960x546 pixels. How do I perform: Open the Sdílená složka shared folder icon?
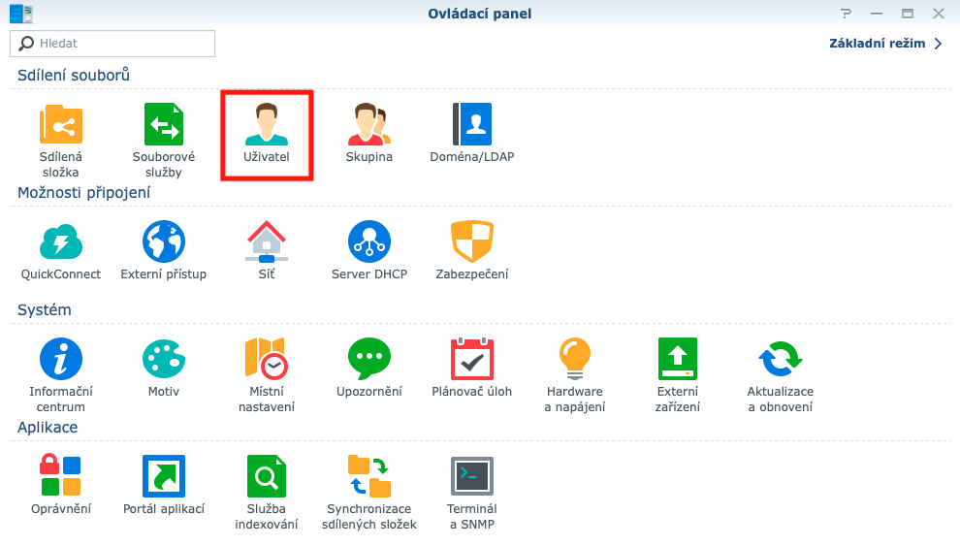[60, 125]
